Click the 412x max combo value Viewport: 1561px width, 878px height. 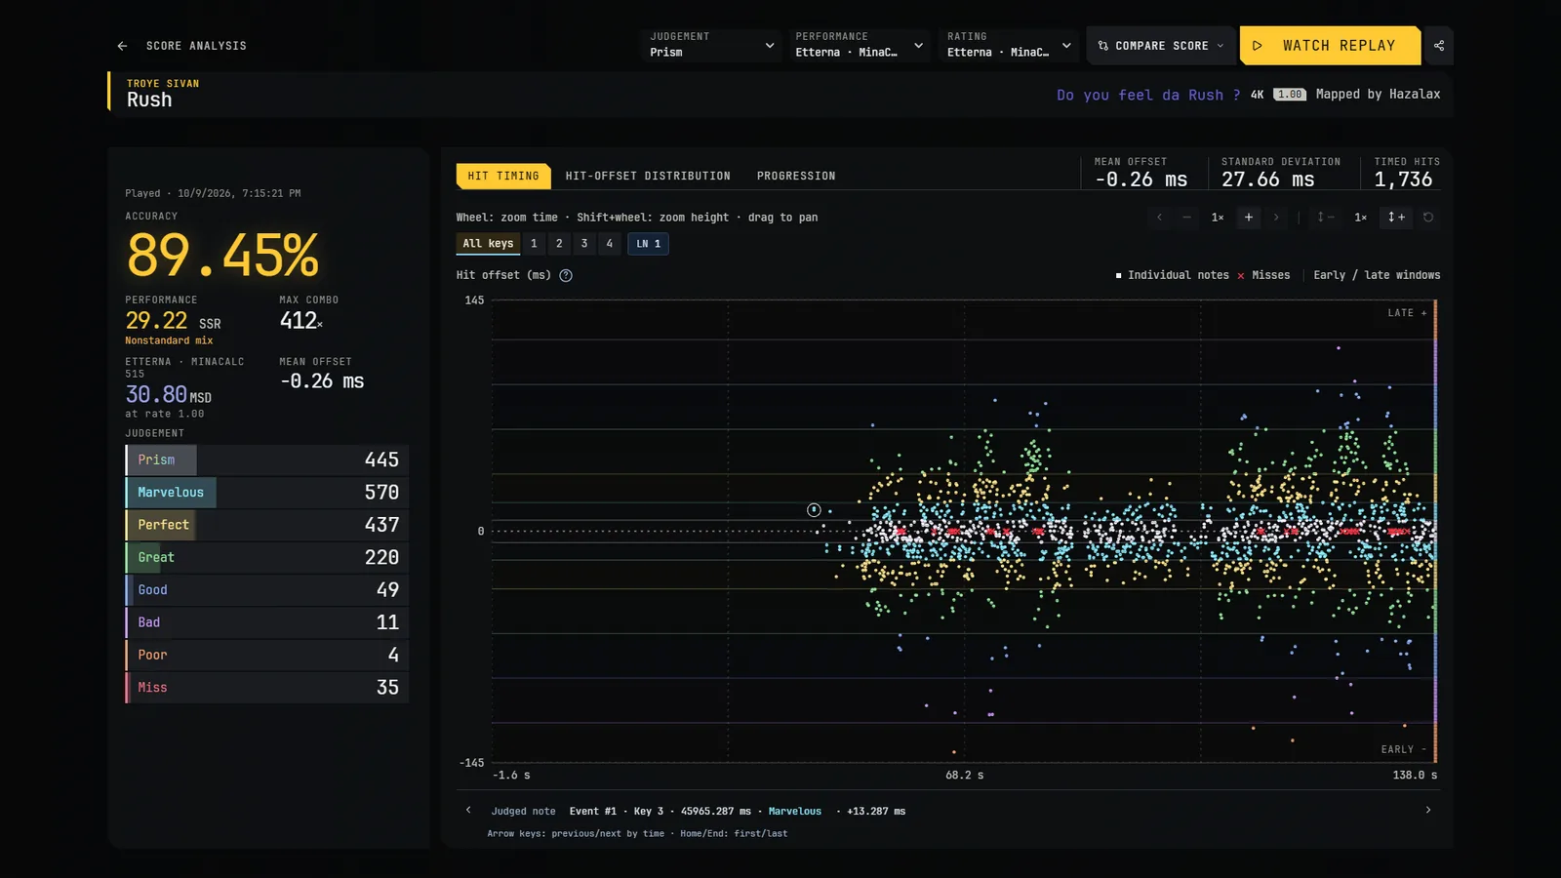point(300,321)
